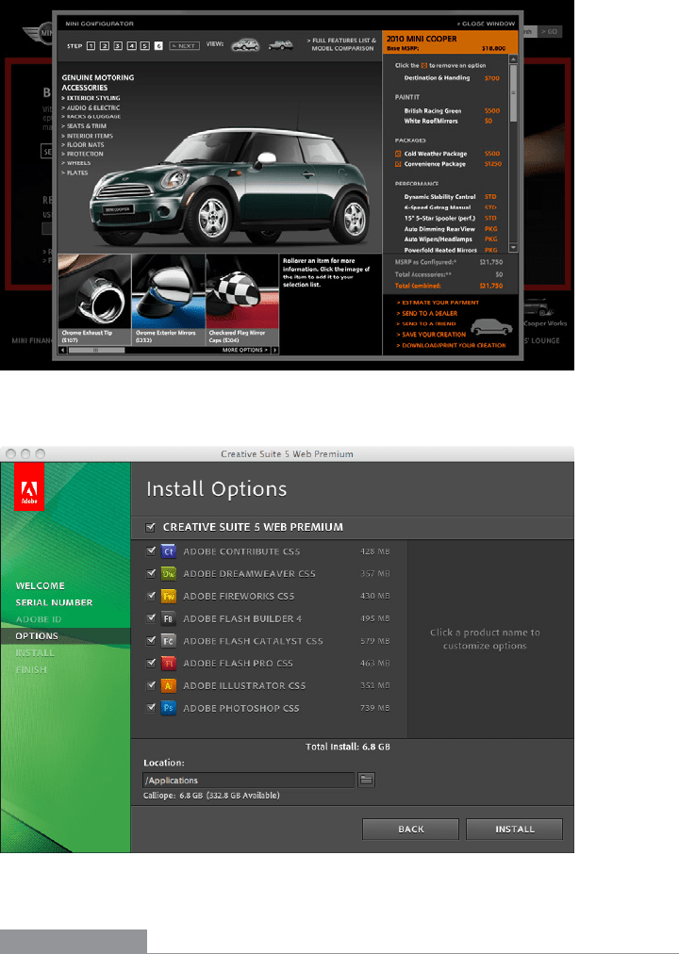Viewport: 679px width, 954px height.
Task: Click Estimate Your Payment link
Action: click(x=438, y=303)
